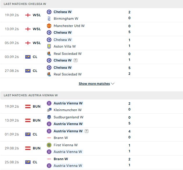The image size is (183, 170).
Task: Click the date 29.08.26
Action: click(x=12, y=148)
